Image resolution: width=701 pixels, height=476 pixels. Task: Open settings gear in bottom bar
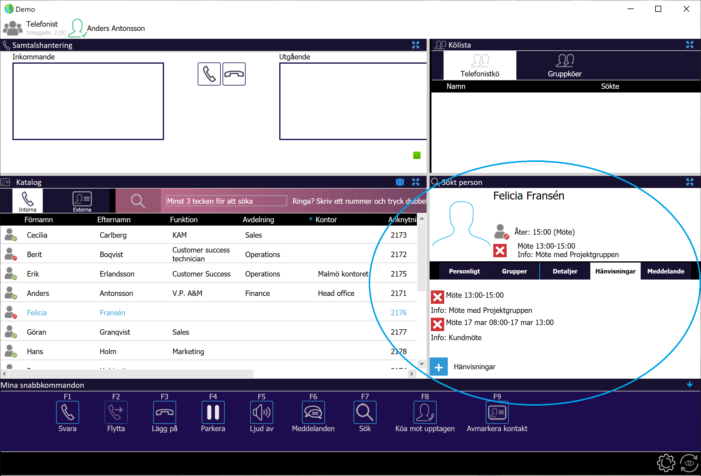point(666,463)
